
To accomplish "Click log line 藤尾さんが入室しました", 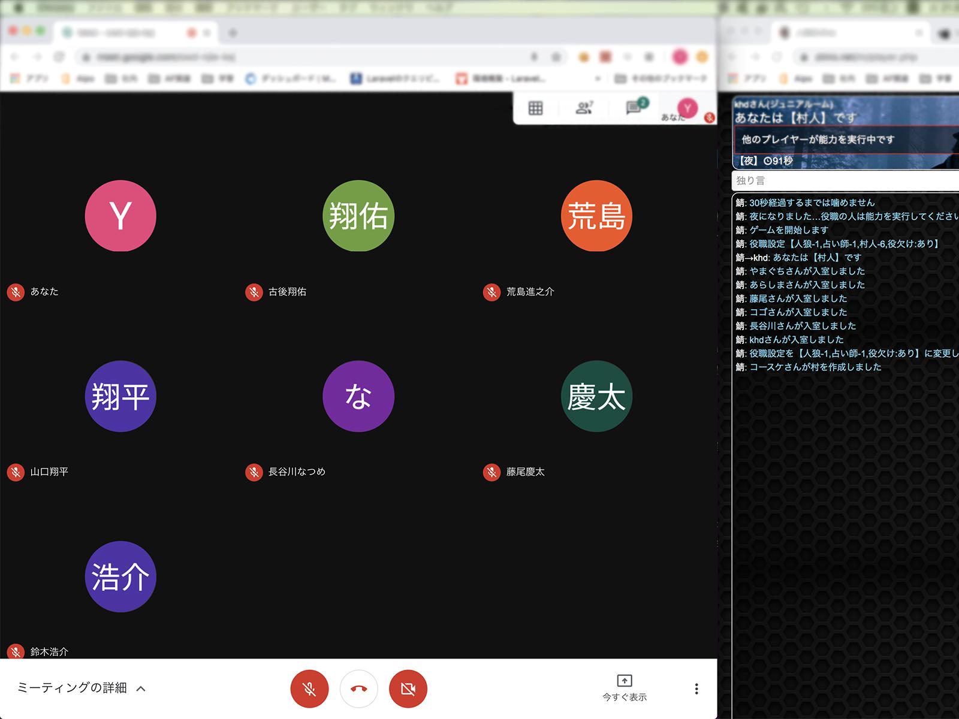I will [791, 299].
